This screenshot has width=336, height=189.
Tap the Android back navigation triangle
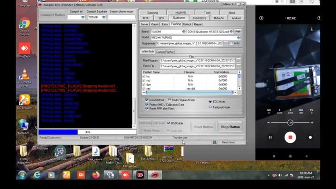307,156
